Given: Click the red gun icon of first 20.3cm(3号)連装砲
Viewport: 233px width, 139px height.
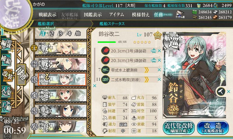Looking at the screenshot, I should click(x=105, y=51).
